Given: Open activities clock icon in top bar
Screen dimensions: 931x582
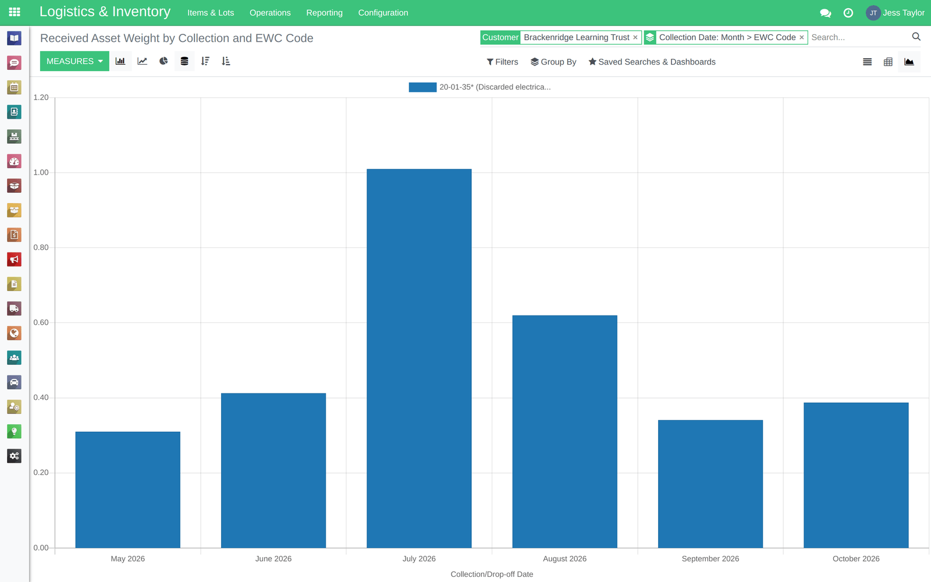Looking at the screenshot, I should (848, 13).
